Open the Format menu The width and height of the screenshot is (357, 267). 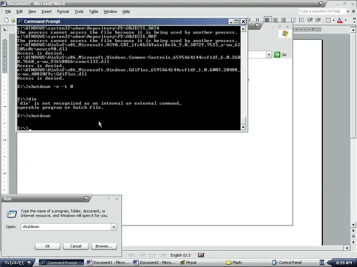click(x=63, y=11)
